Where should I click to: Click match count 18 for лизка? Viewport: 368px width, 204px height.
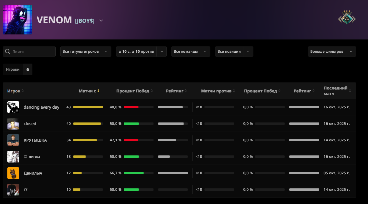click(x=69, y=157)
